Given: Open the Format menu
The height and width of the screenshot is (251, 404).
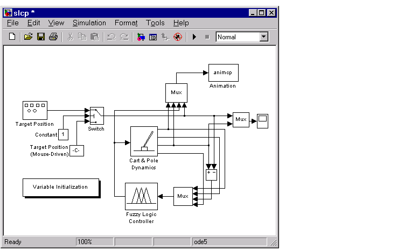Looking at the screenshot, I should [x=126, y=23].
